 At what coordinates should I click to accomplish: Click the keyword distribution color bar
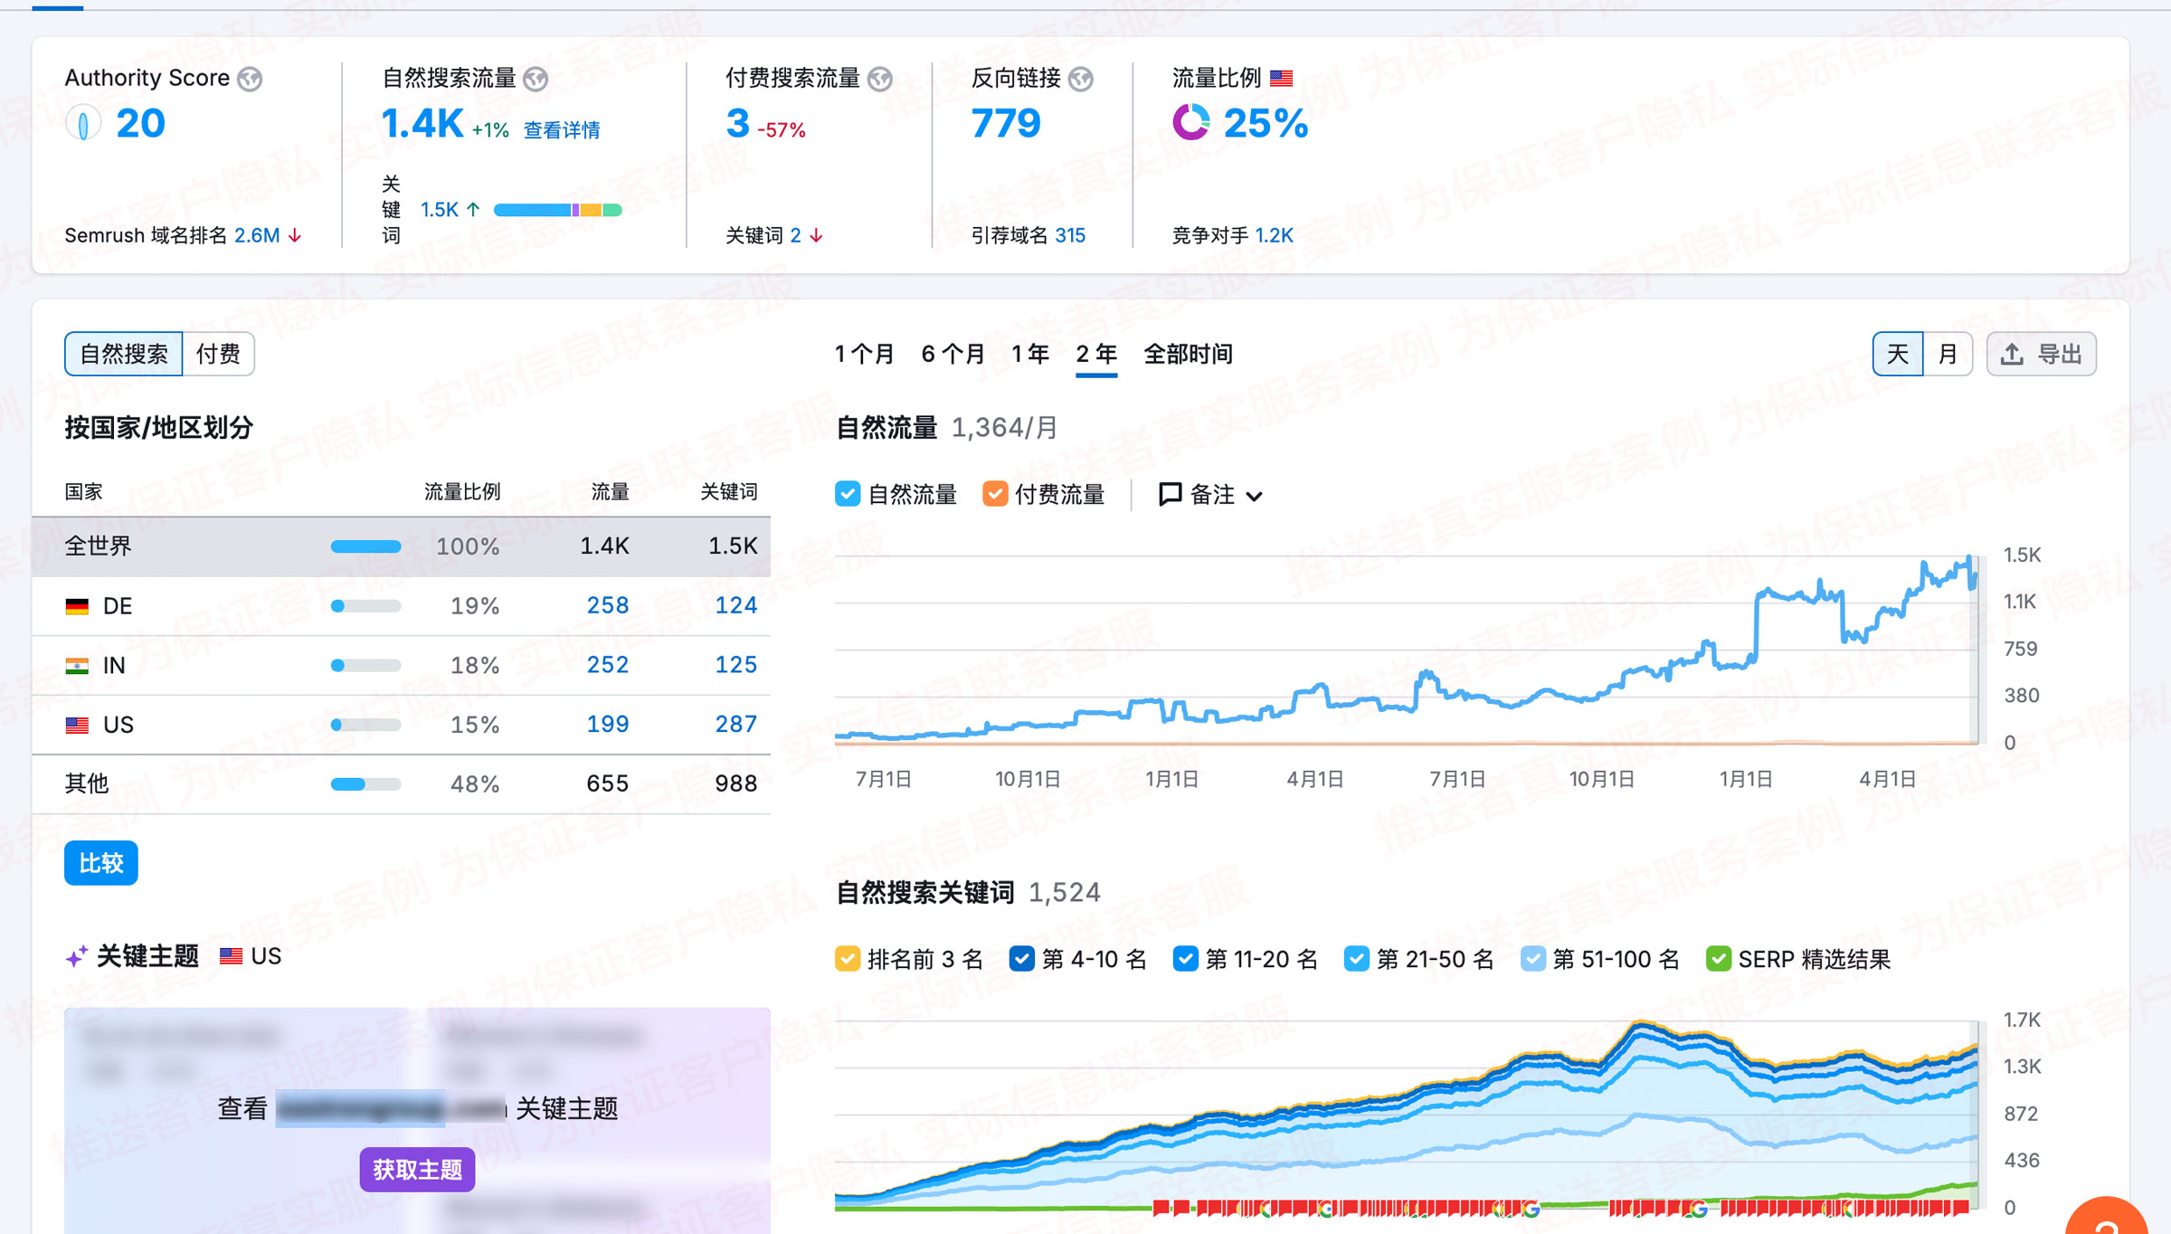click(x=558, y=210)
